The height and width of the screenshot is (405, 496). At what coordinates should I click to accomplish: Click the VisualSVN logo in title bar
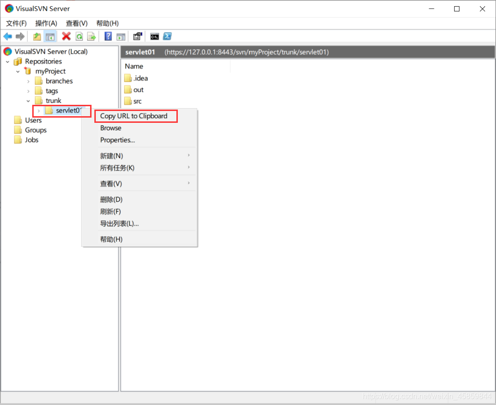point(9,9)
